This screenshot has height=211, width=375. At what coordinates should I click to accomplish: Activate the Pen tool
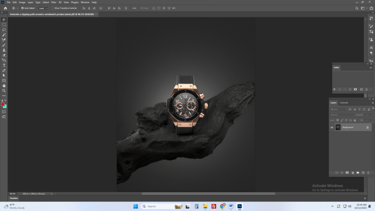(4, 70)
